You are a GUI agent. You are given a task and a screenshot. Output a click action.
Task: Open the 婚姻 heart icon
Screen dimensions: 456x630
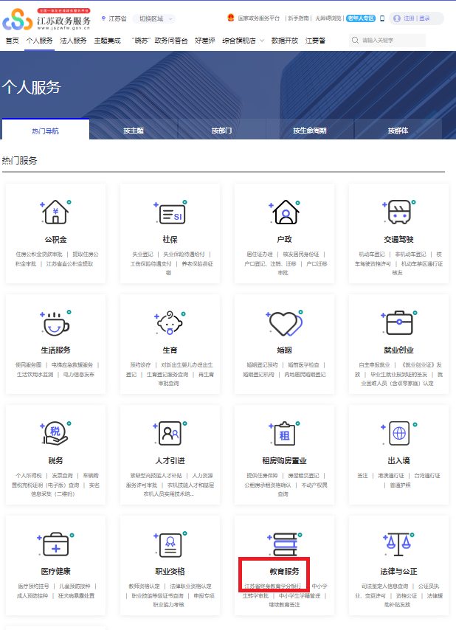[x=284, y=323]
